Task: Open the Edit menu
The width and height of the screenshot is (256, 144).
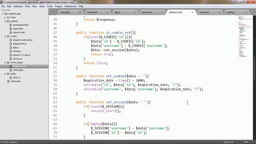Action: point(9,6)
